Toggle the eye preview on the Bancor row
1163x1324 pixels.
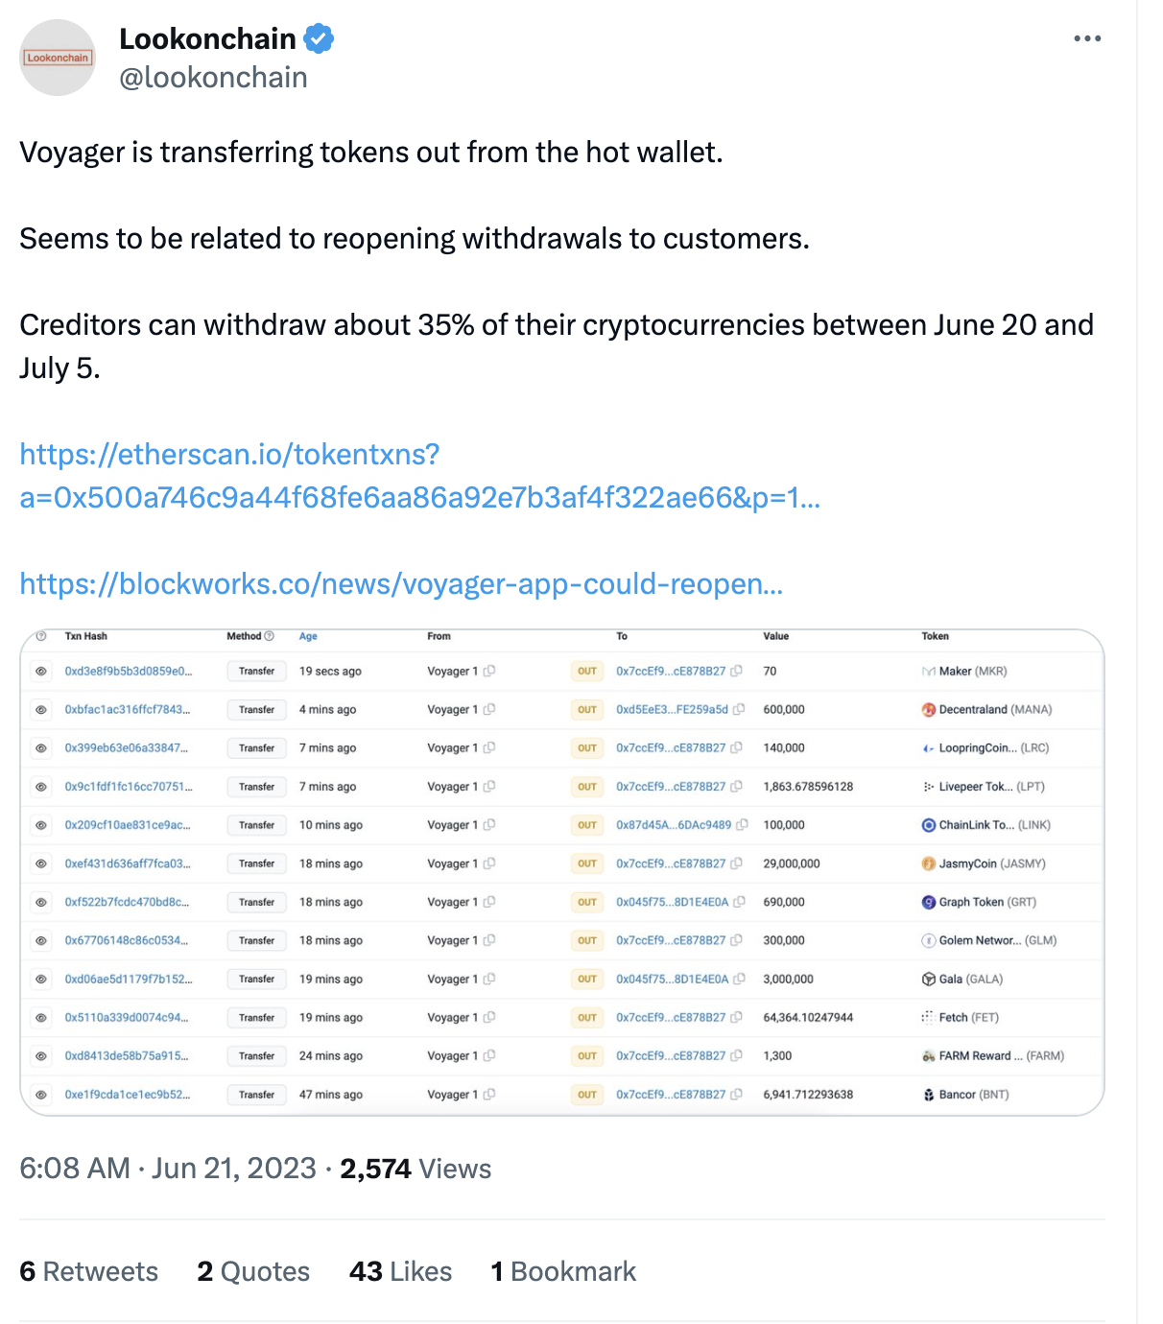click(x=41, y=1094)
